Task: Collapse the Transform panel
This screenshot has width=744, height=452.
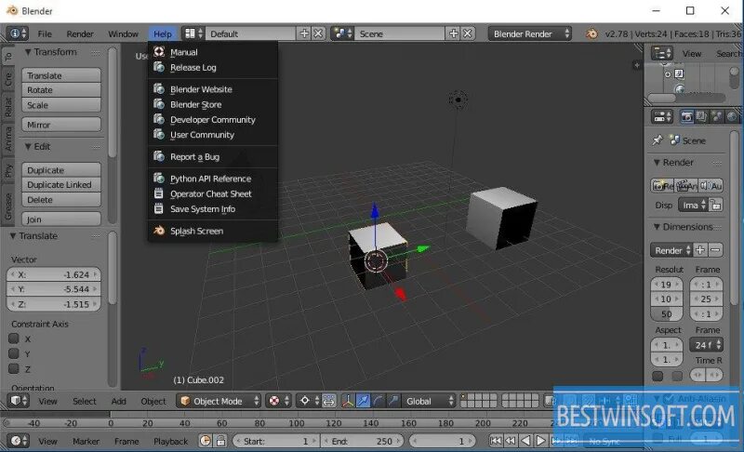Action: click(28, 52)
